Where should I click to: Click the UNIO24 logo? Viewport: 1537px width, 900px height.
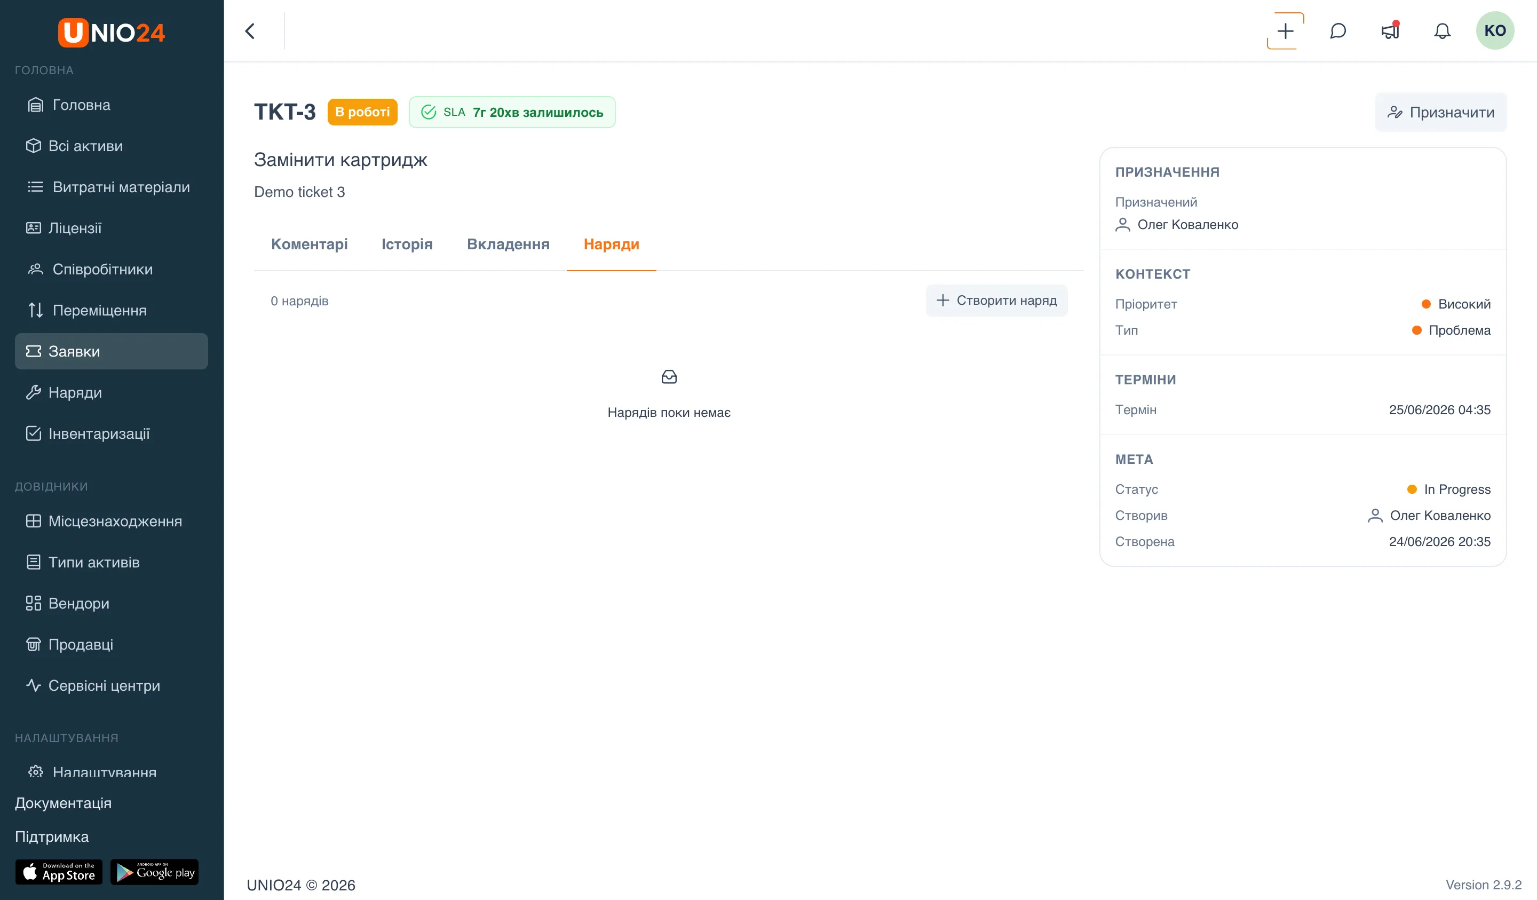tap(112, 31)
